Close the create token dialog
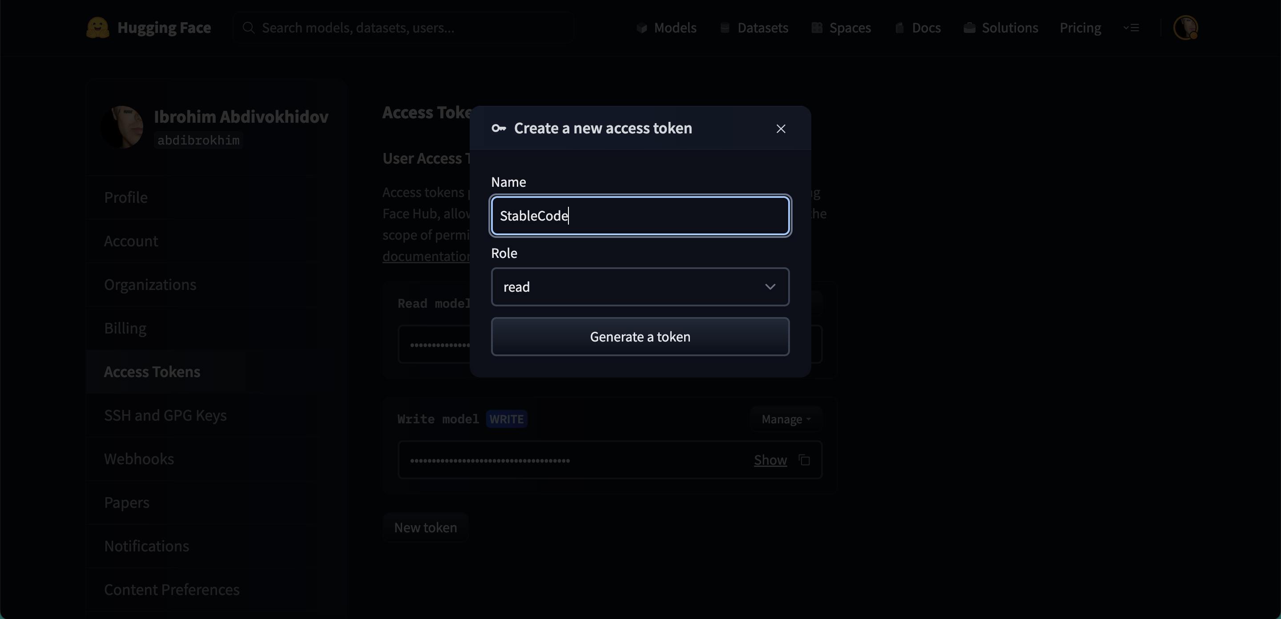Image resolution: width=1281 pixels, height=619 pixels. point(781,129)
